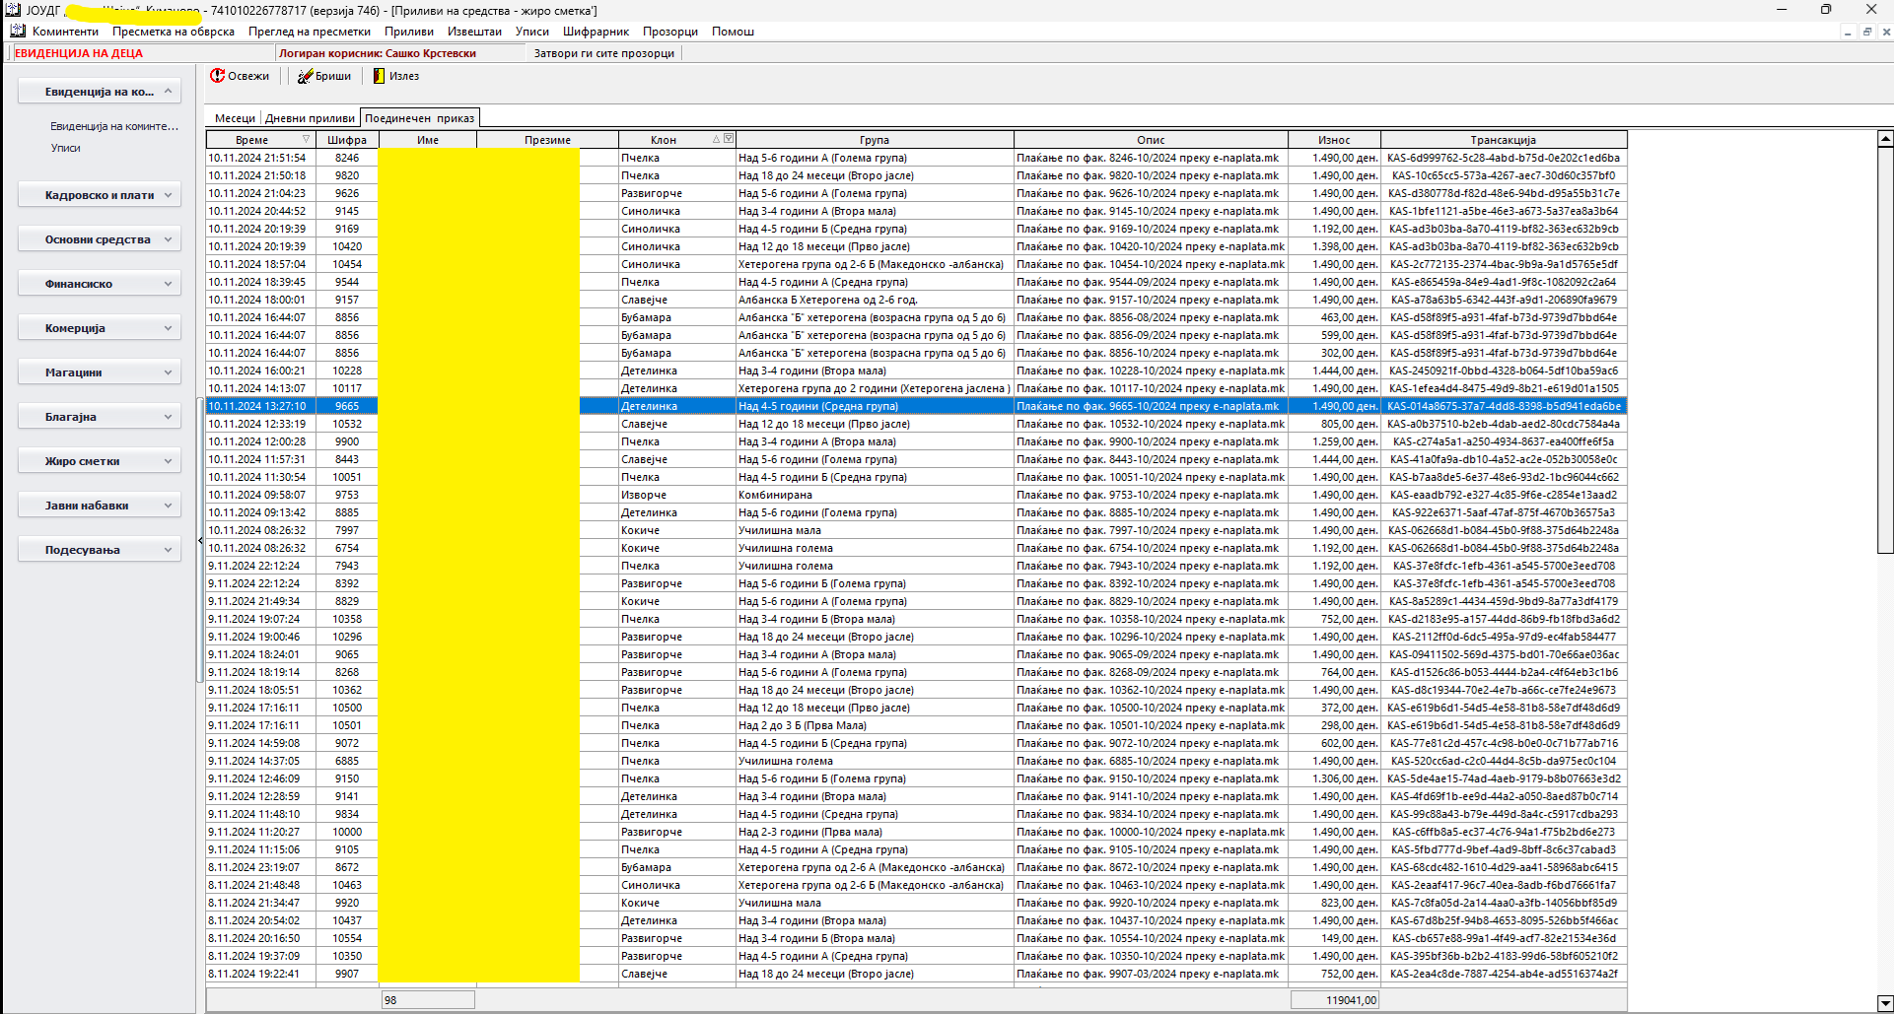Click the minimize icon of the inner window
Image resolution: width=1894 pixels, height=1014 pixels.
point(1848,32)
